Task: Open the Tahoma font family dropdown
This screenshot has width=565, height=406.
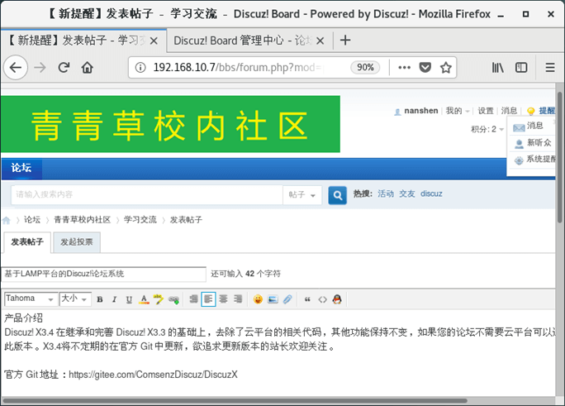Action: (31, 299)
